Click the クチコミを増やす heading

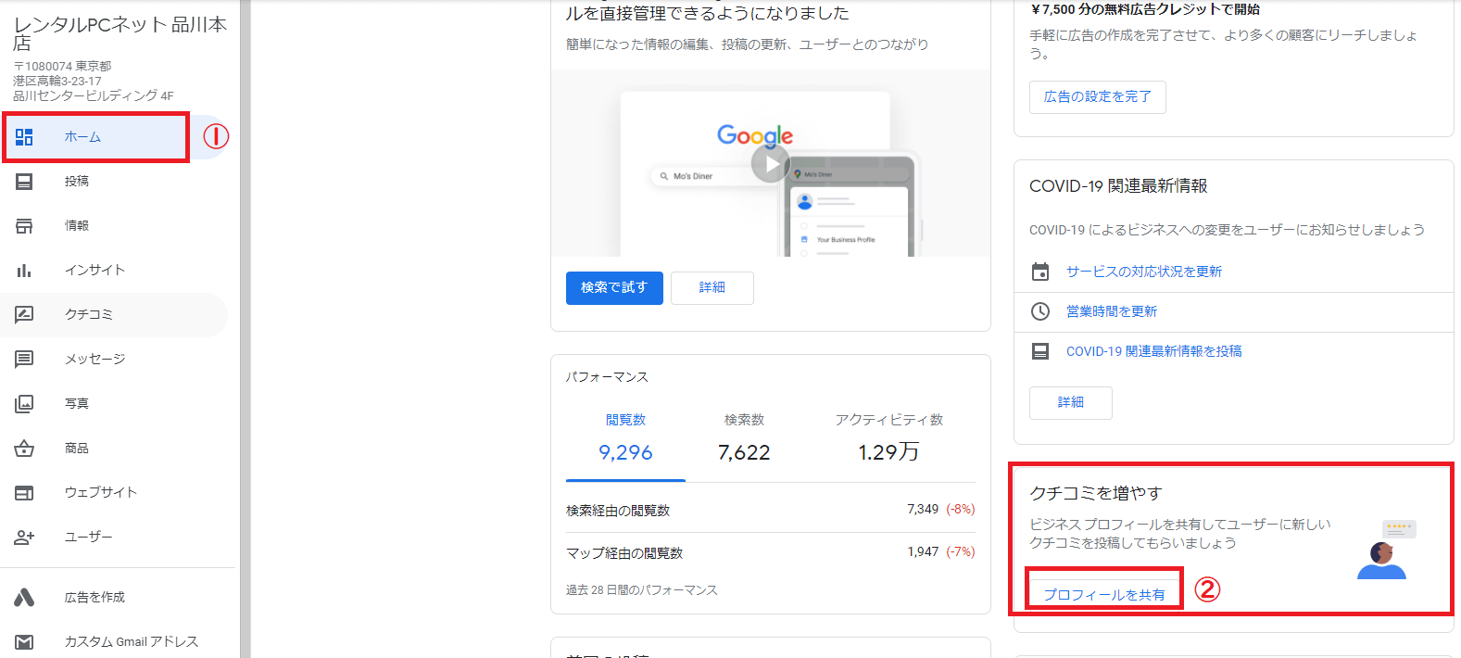(x=1096, y=493)
